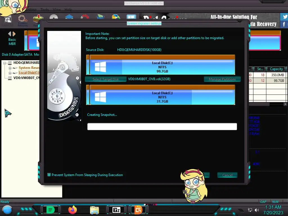Click the table cell with value 12

click(260, 80)
